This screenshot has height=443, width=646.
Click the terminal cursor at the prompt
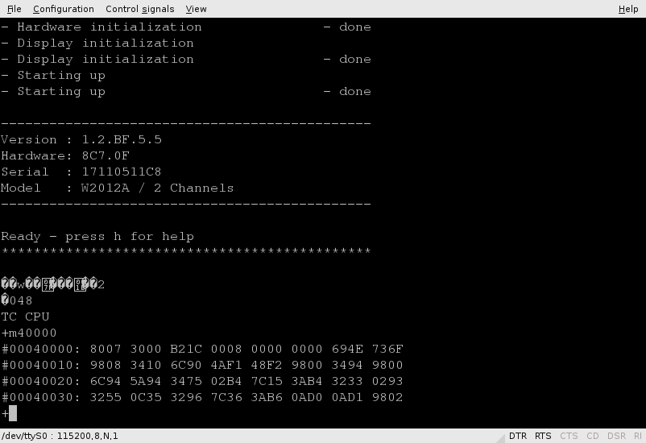(x=13, y=413)
